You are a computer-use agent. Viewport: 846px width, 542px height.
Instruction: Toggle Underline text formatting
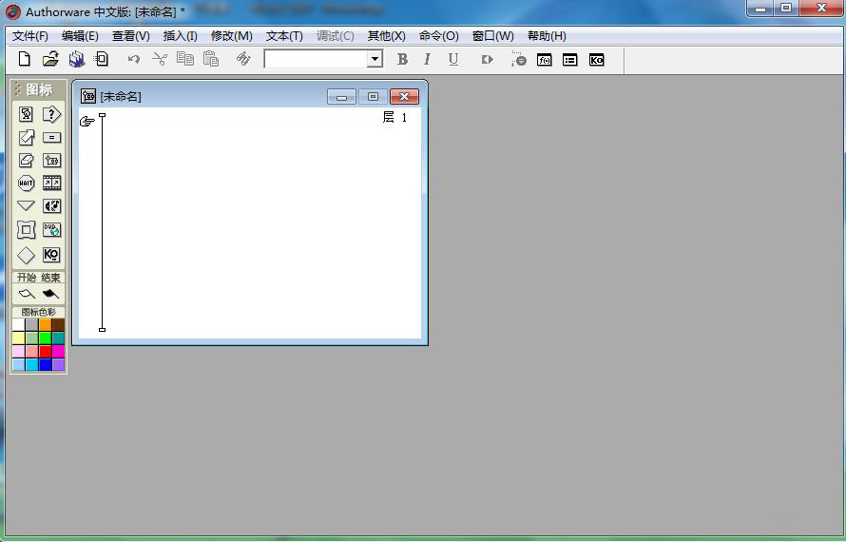click(453, 59)
